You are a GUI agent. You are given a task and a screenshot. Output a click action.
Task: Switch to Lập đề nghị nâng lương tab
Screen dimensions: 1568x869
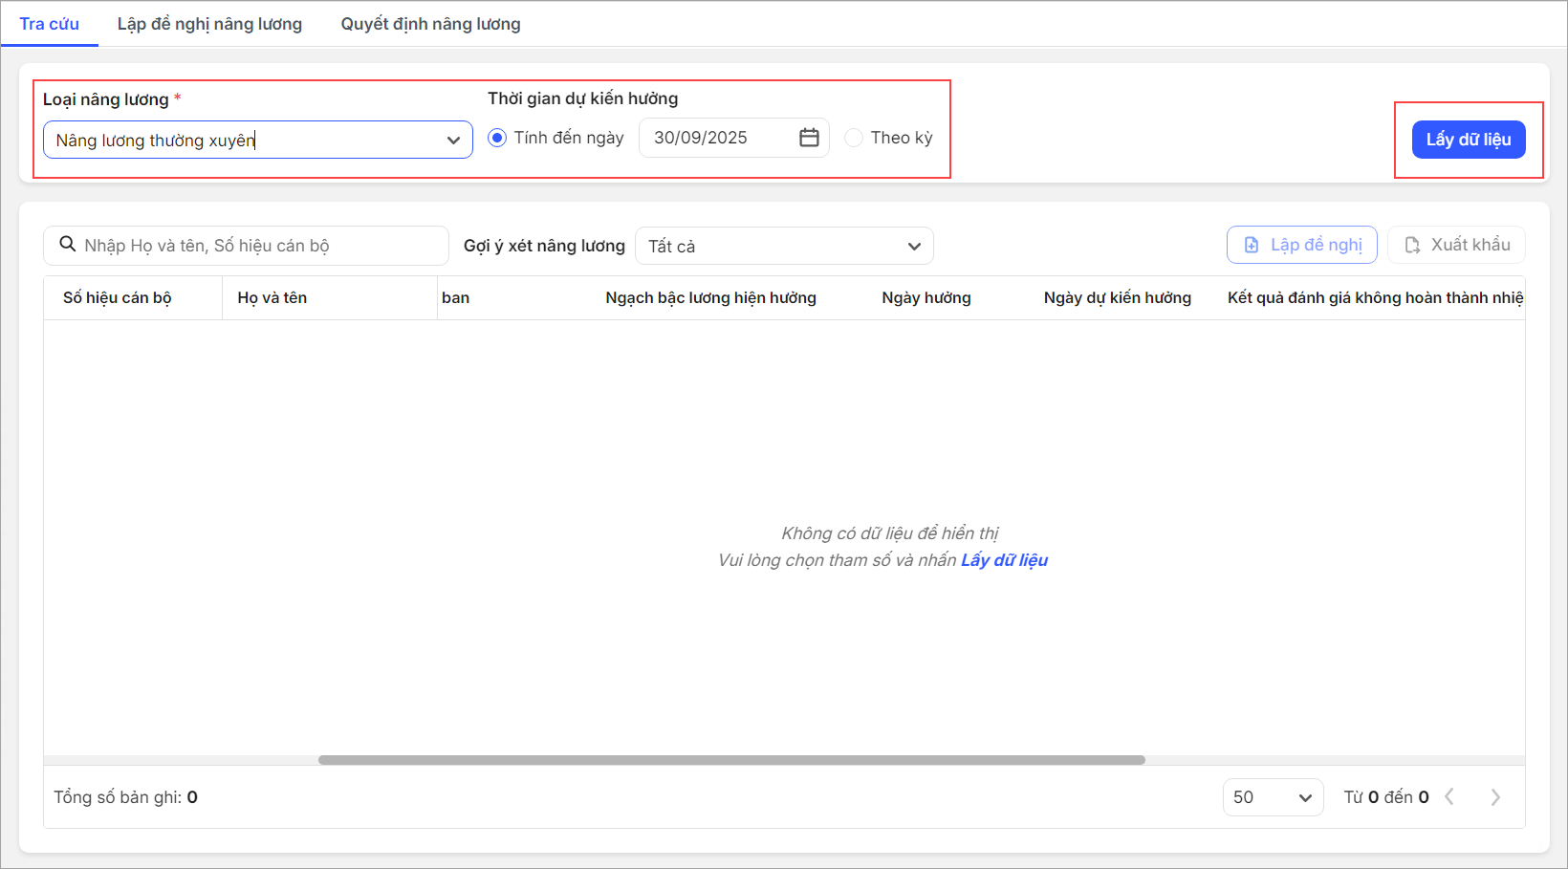(209, 24)
